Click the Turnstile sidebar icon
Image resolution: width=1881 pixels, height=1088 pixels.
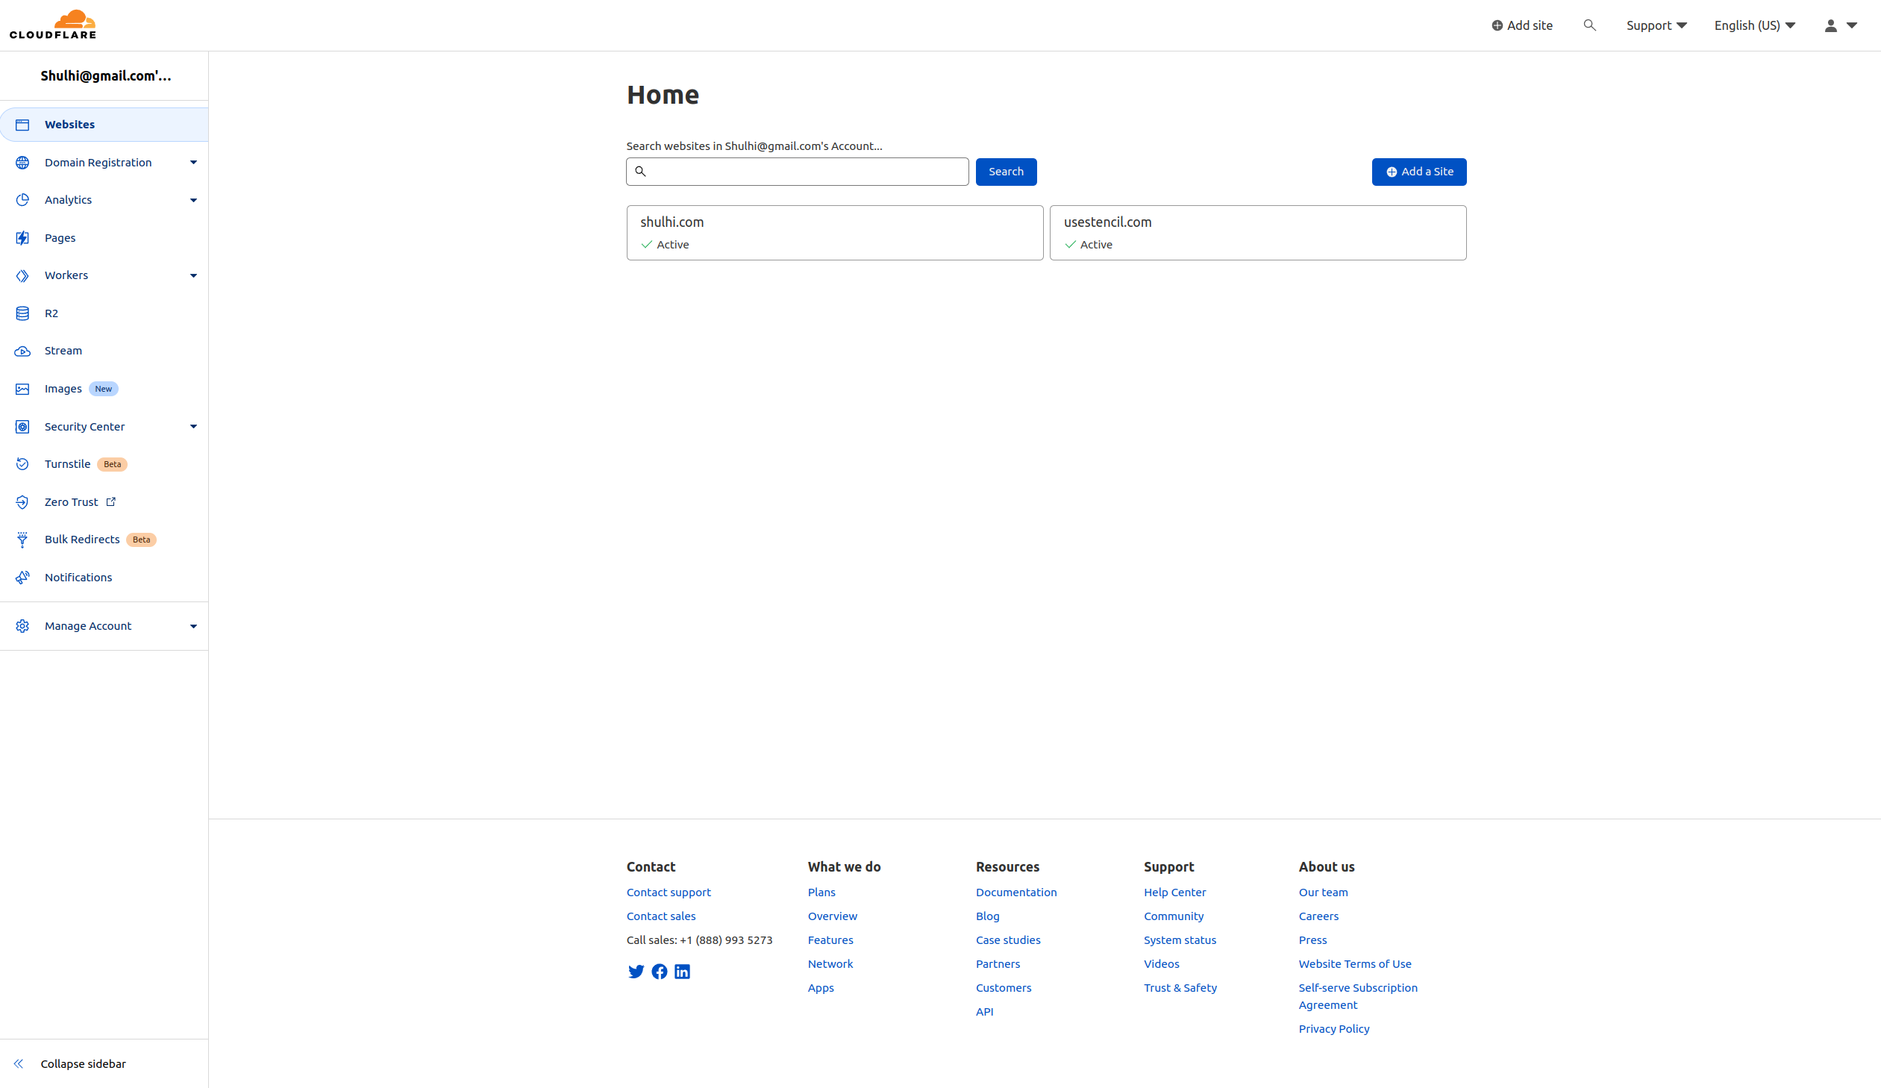click(22, 464)
